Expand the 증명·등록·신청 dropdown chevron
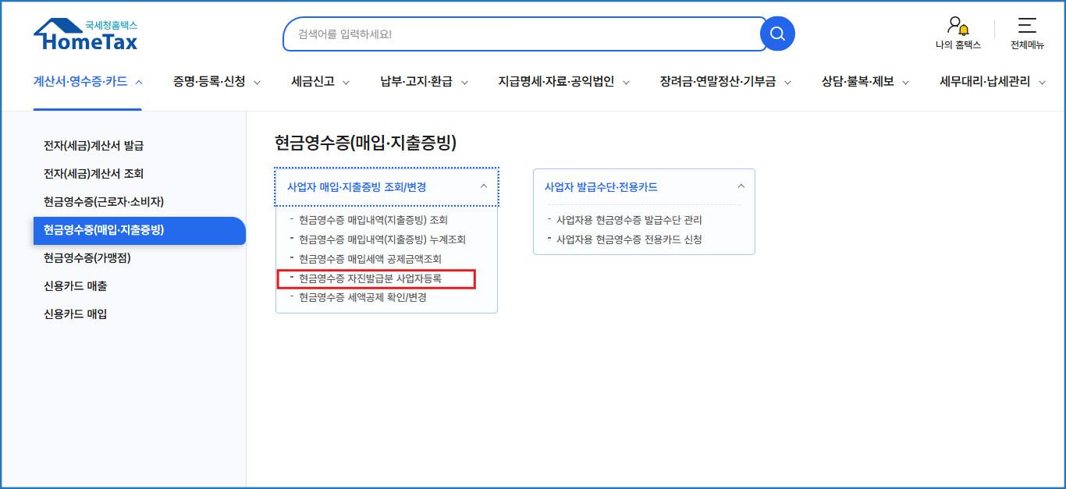Image resolution: width=1066 pixels, height=489 pixels. pos(258,81)
